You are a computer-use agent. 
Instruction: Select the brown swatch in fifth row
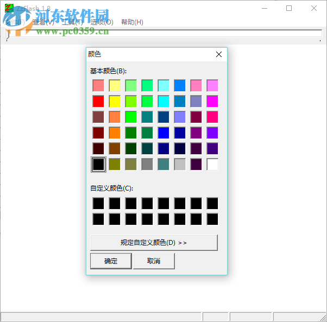[115, 149]
